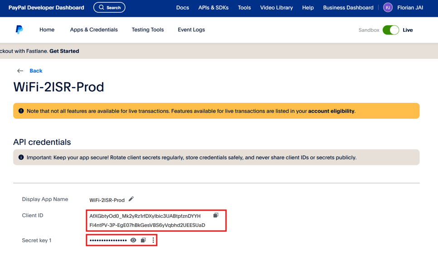Click the Search button

(109, 8)
